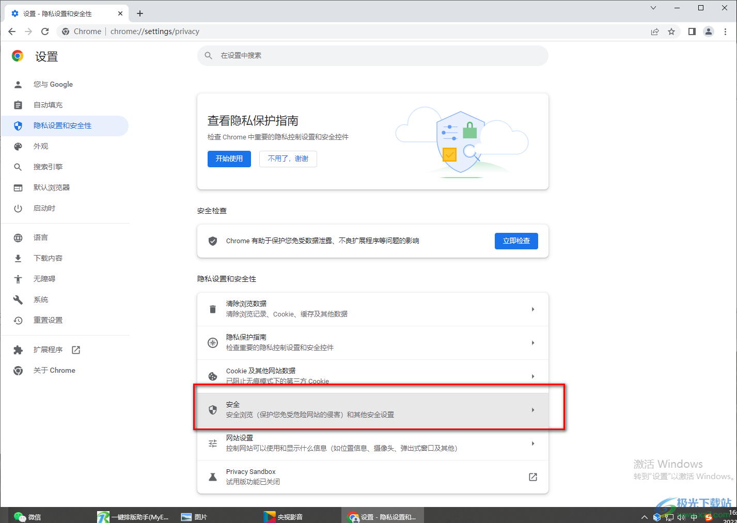Click trash icon for 清除浏览数据
This screenshot has width=737, height=523.
pos(213,309)
